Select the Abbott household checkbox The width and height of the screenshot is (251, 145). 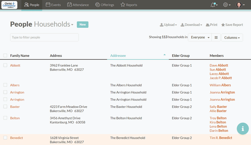(x=5, y=65)
